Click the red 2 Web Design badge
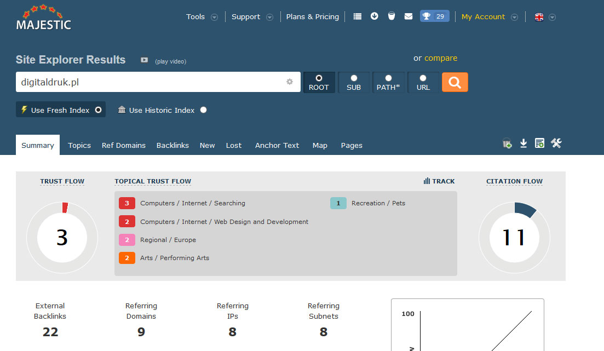Viewport: 604px width, 351px height. (x=126, y=222)
